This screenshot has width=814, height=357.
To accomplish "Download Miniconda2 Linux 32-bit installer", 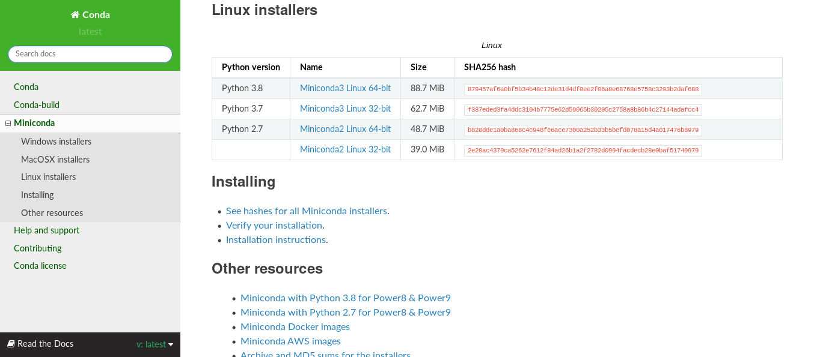I will click(x=345, y=149).
